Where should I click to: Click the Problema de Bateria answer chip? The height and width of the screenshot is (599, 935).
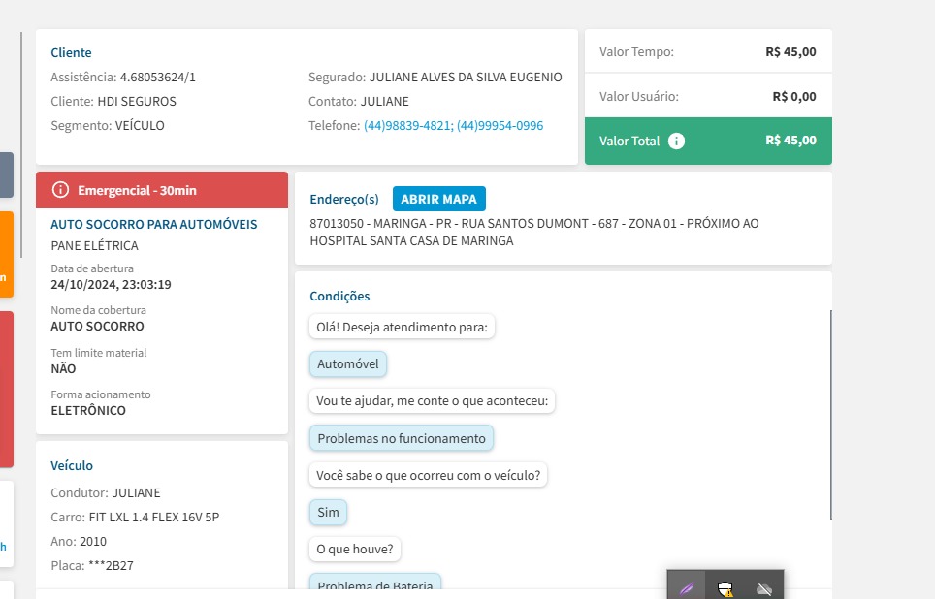coord(375,583)
